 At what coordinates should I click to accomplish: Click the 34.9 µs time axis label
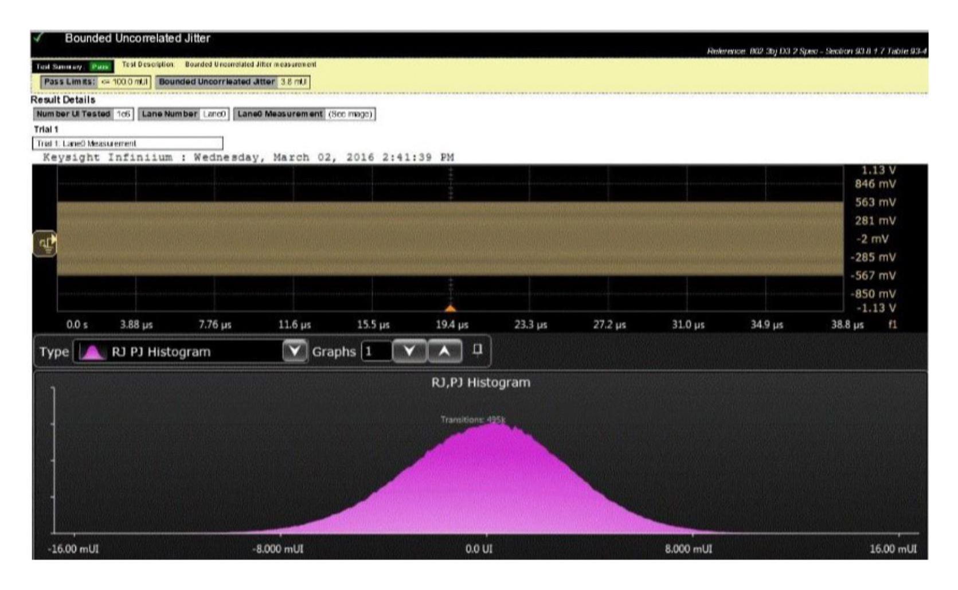(767, 325)
